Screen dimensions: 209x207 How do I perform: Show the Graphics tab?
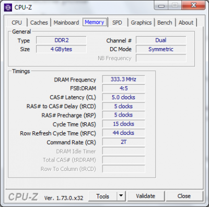[x=141, y=22]
